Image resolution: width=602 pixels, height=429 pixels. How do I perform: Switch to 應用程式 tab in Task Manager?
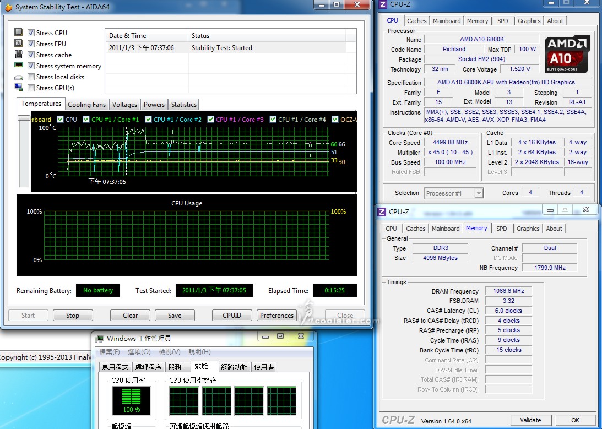click(115, 367)
